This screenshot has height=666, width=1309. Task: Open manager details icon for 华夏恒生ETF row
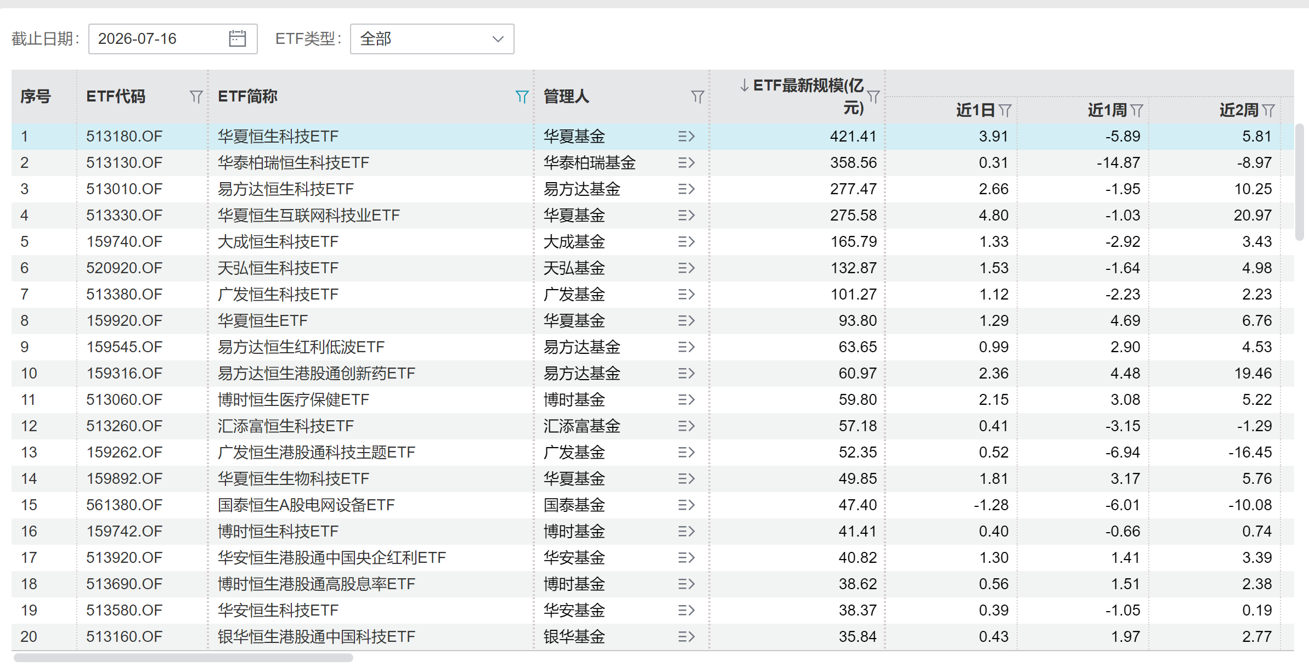[x=686, y=320]
